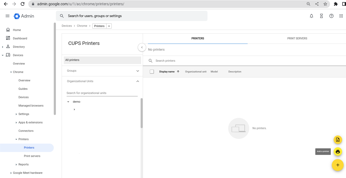This screenshot has height=178, width=346.
Task: Open the browser extensions puzzle icon
Action: tap(336, 4)
